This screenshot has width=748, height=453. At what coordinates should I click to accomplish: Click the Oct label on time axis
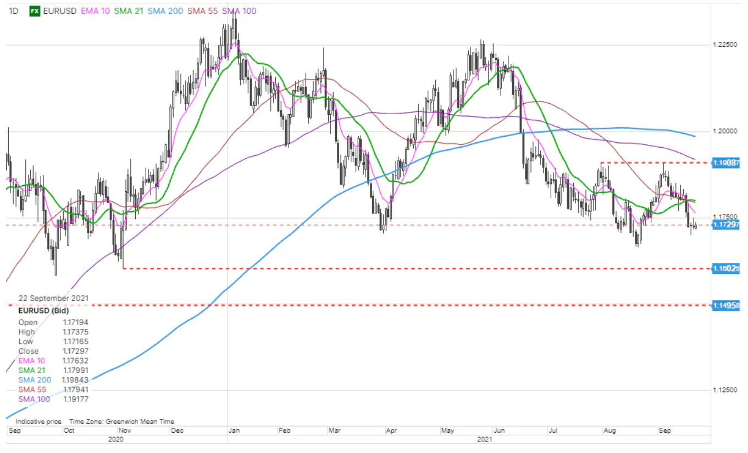pyautogui.click(x=69, y=431)
